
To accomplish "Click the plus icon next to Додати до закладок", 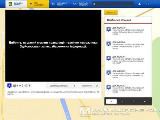I will [74, 86].
